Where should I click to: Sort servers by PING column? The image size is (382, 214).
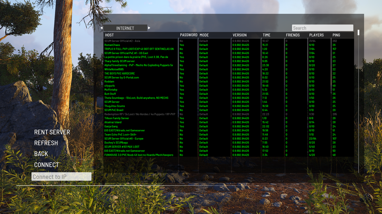[336, 35]
